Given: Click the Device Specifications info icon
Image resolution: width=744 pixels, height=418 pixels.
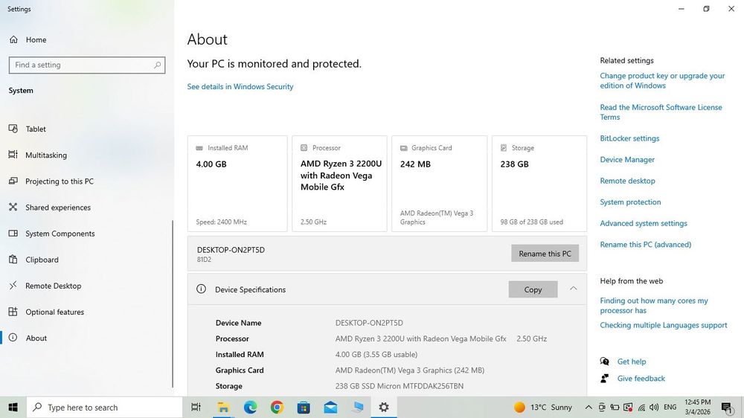Looking at the screenshot, I should (201, 289).
